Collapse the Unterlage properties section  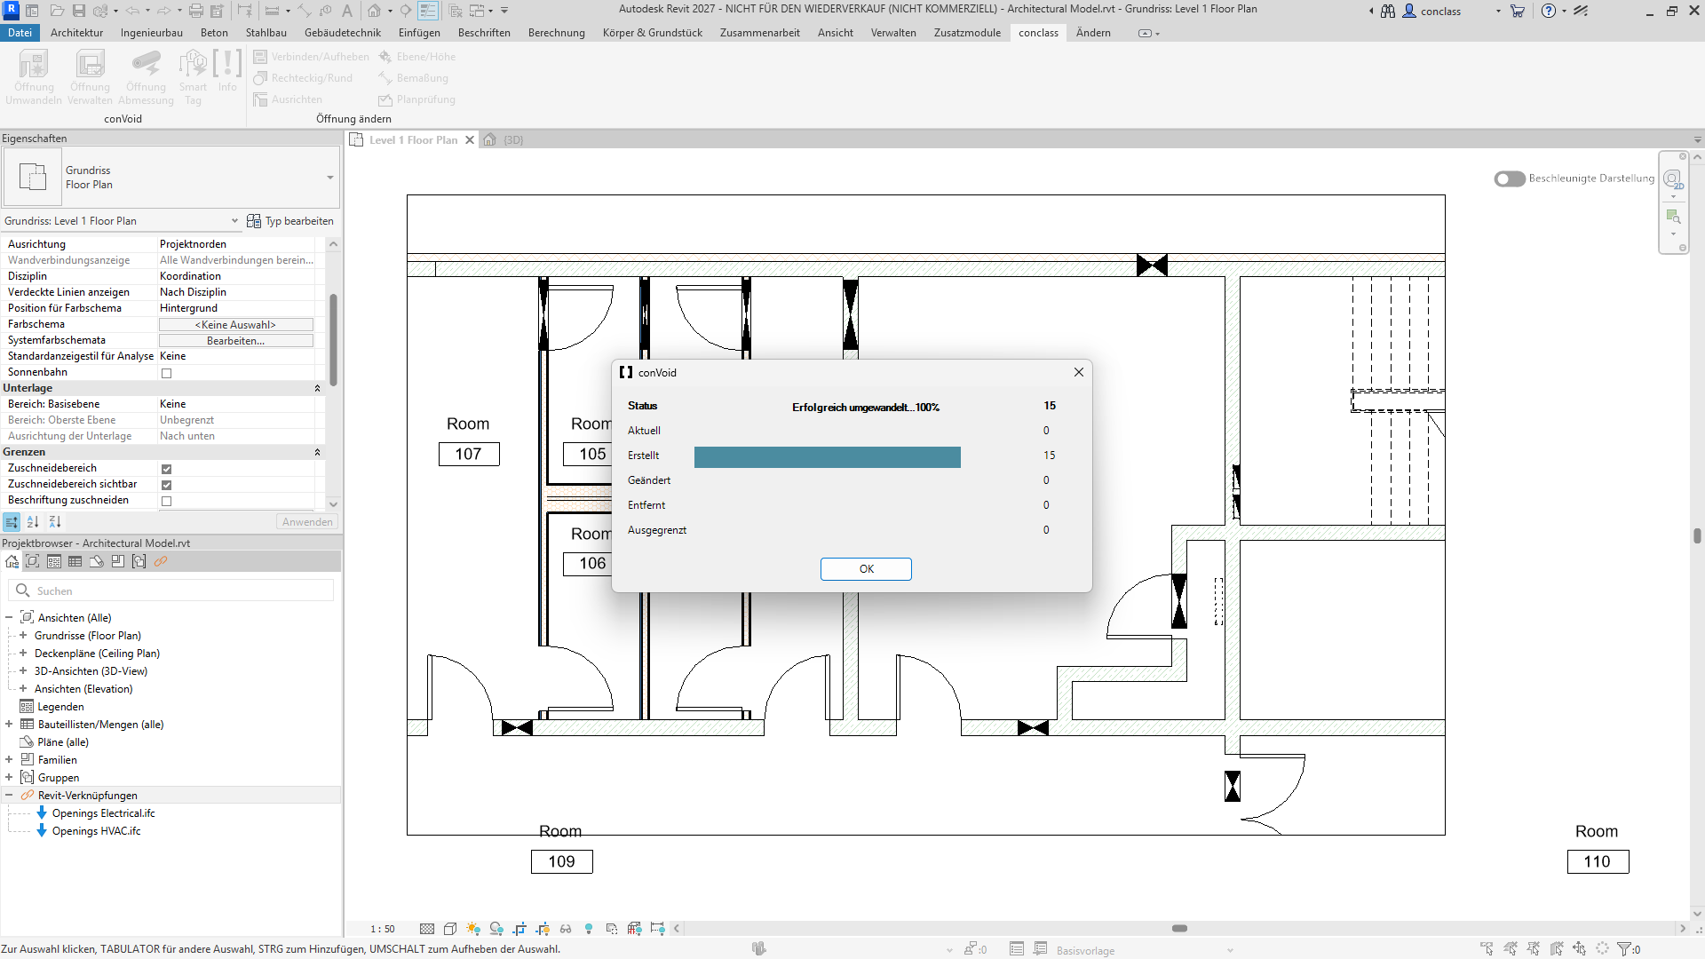point(317,388)
